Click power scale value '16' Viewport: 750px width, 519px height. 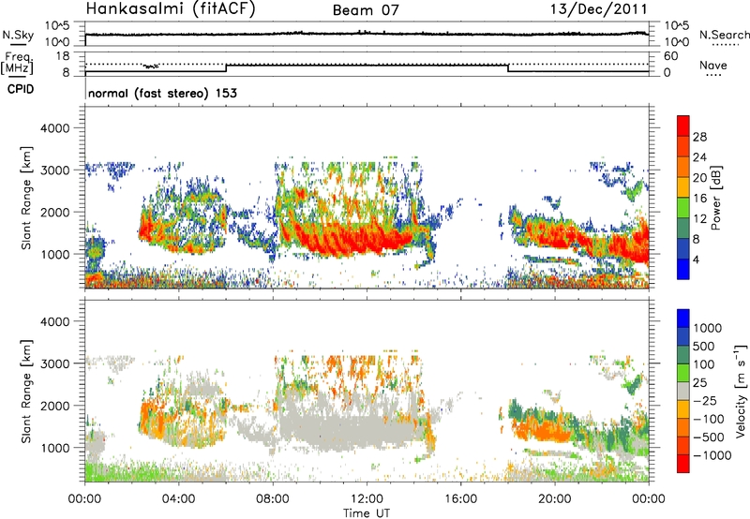pyautogui.click(x=699, y=199)
